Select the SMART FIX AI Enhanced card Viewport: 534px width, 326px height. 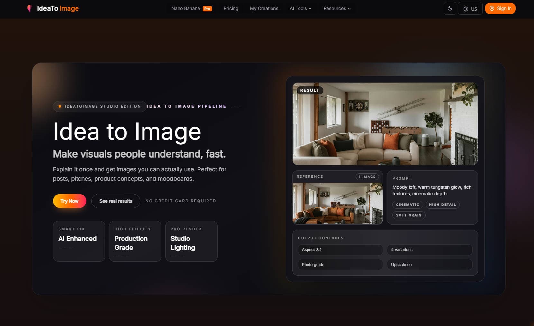(x=79, y=241)
